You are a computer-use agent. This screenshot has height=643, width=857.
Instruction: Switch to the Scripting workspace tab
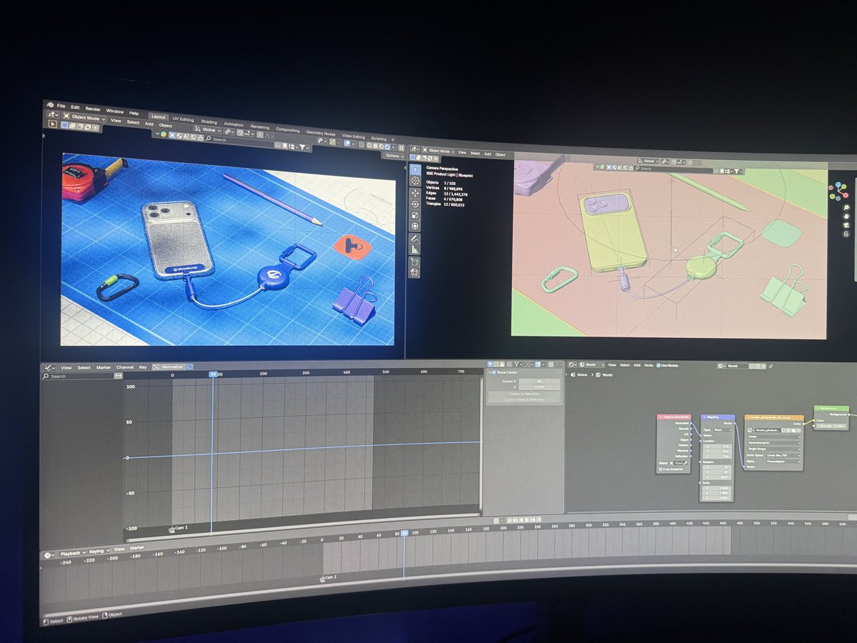coord(379,139)
